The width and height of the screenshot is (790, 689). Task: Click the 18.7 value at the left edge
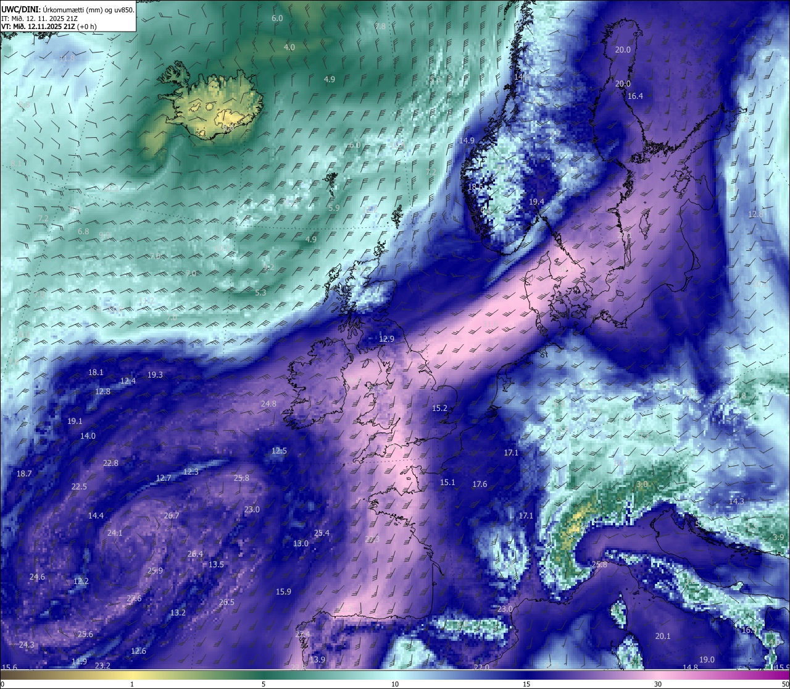click(x=23, y=474)
